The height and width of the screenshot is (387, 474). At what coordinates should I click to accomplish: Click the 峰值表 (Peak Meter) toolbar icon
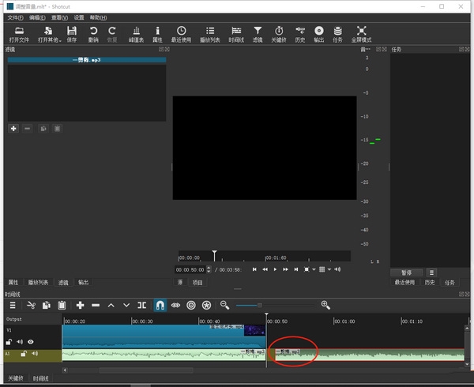pos(134,33)
